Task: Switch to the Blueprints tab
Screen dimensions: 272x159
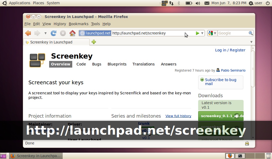Action: coord(117,64)
